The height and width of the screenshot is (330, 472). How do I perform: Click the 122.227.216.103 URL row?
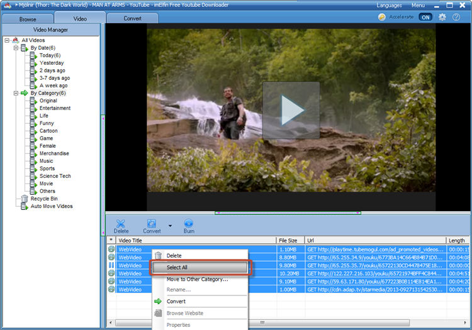coord(375,273)
